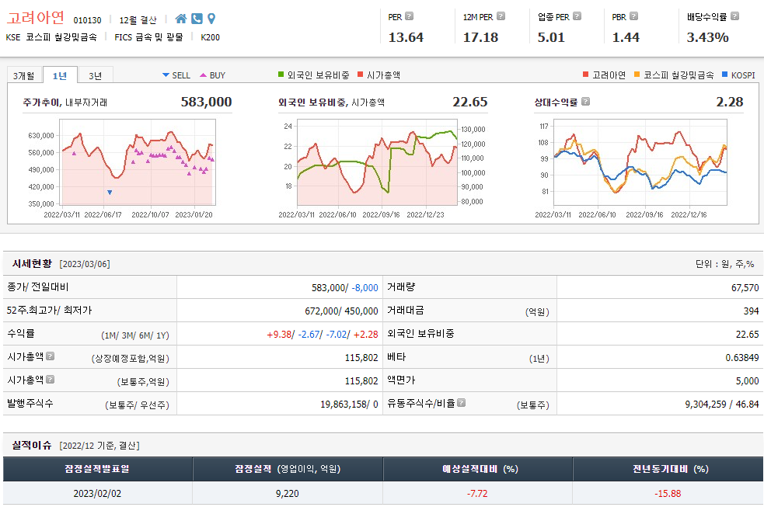The height and width of the screenshot is (514, 764).
Task: Click the 발행주식수 value 19,863,158/ 0
Action: point(349,405)
